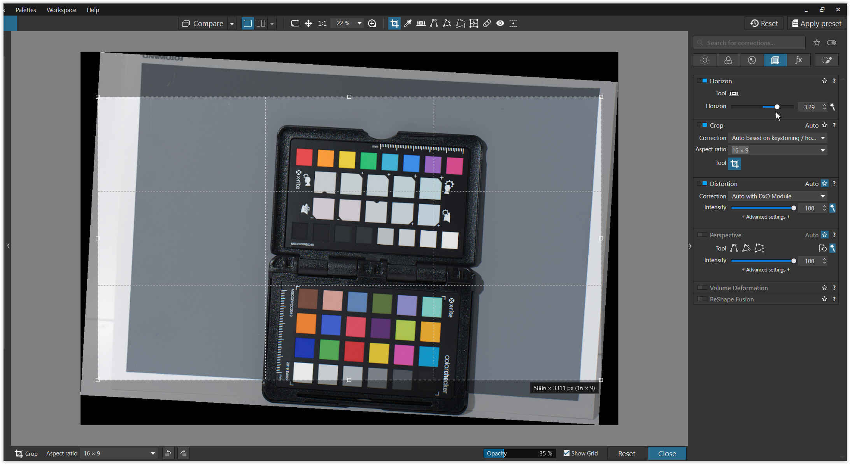Select the Force Rectangle tool in top toolbar
This screenshot has width=850, height=464.
pyautogui.click(x=447, y=23)
